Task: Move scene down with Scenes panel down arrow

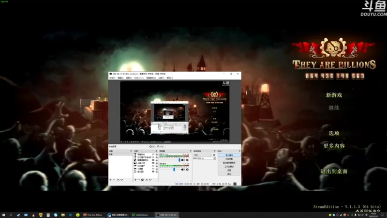Action: click(x=121, y=180)
